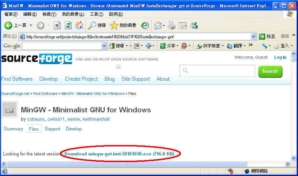
Task: Click the horizontal scrollbar thumb
Action: point(127,164)
